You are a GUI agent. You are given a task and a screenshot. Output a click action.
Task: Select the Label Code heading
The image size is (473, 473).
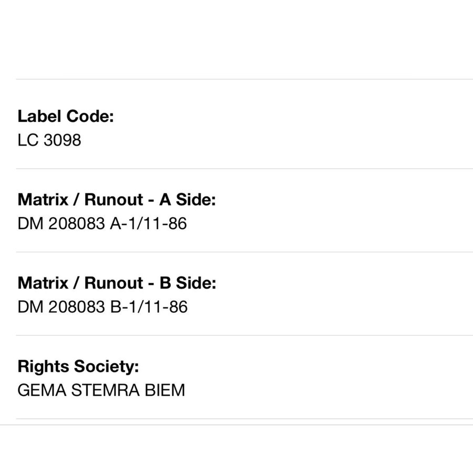coord(66,116)
